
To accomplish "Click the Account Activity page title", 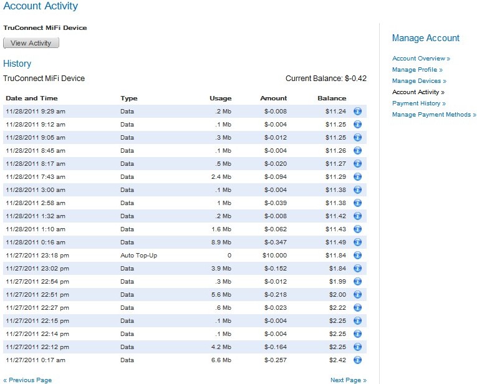I will pos(41,6).
